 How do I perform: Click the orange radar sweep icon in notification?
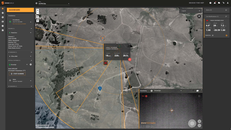pyautogui.click(x=227, y=35)
